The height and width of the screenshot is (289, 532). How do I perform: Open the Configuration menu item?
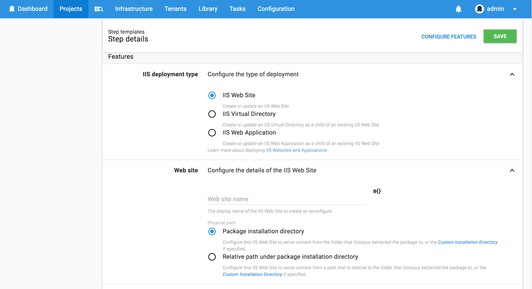tap(276, 9)
